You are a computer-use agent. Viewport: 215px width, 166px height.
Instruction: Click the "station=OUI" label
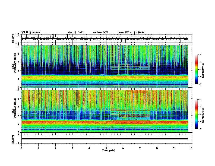click(x=100, y=33)
